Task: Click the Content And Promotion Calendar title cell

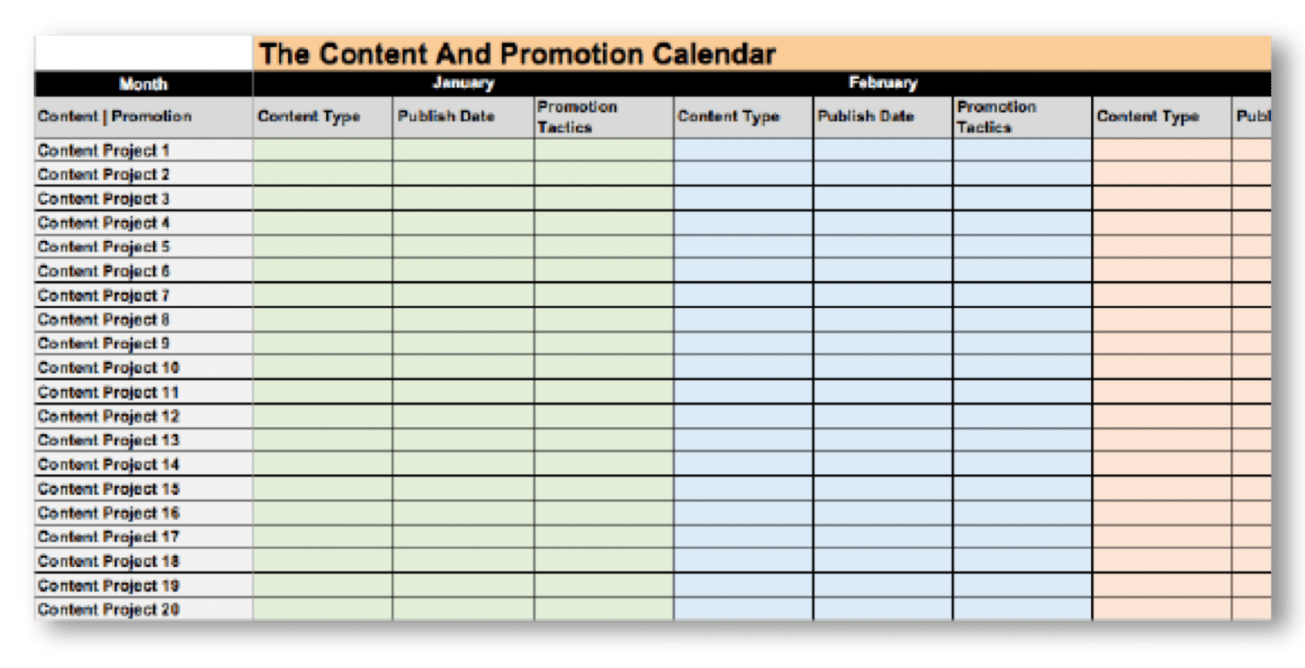Action: 517,54
